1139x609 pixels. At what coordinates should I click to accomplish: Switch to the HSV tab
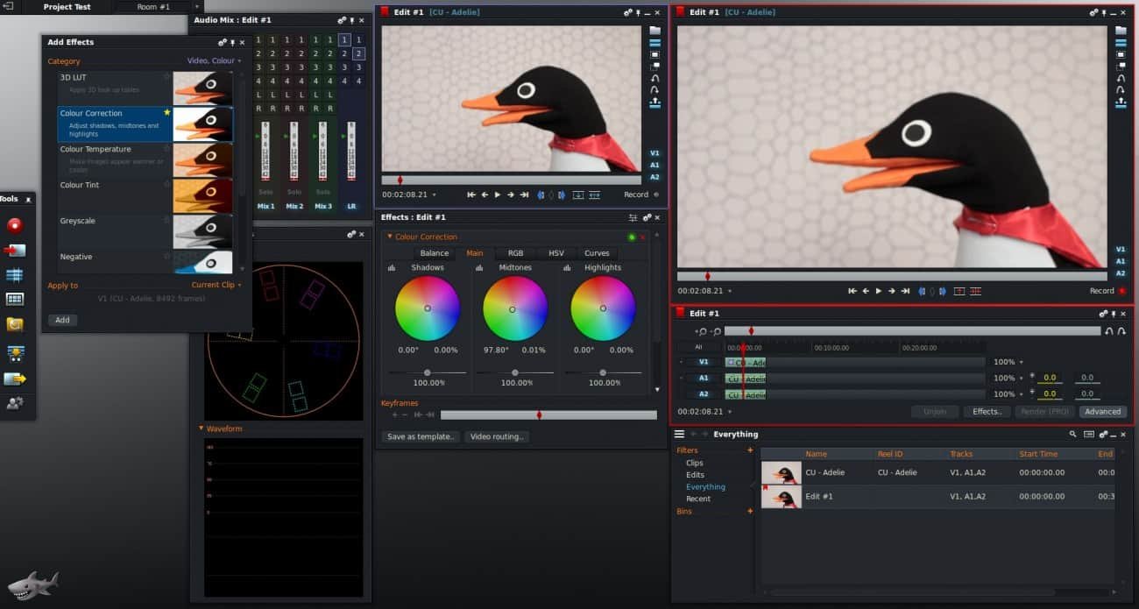click(x=556, y=253)
